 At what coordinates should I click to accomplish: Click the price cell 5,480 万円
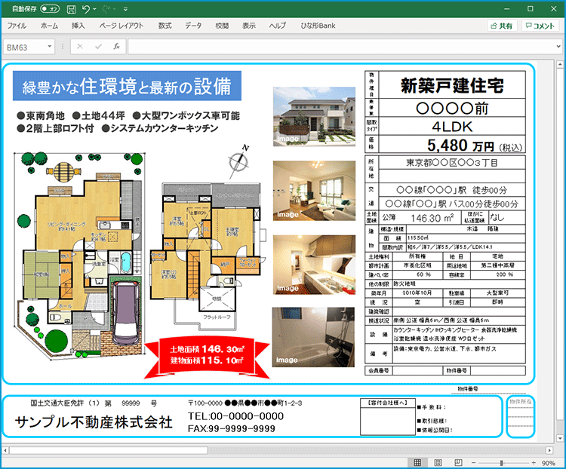coord(452,146)
